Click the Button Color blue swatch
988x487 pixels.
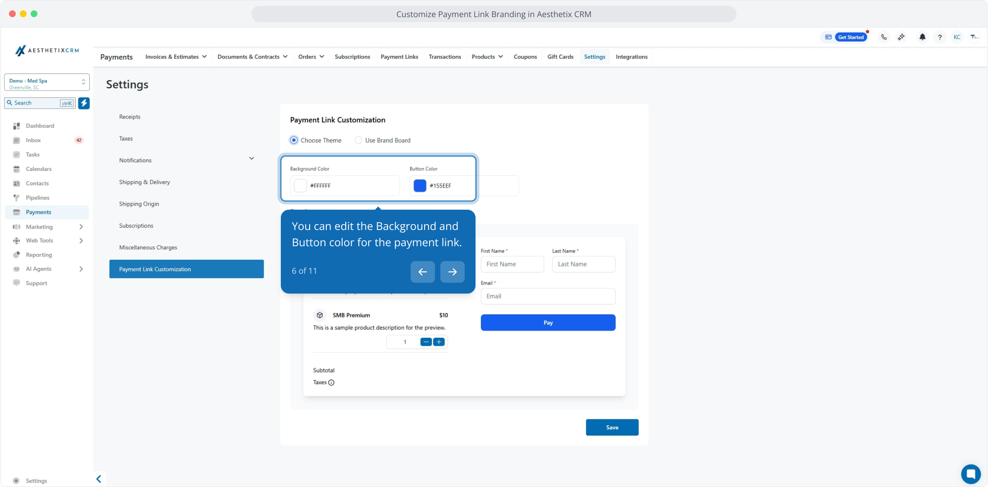pyautogui.click(x=420, y=186)
